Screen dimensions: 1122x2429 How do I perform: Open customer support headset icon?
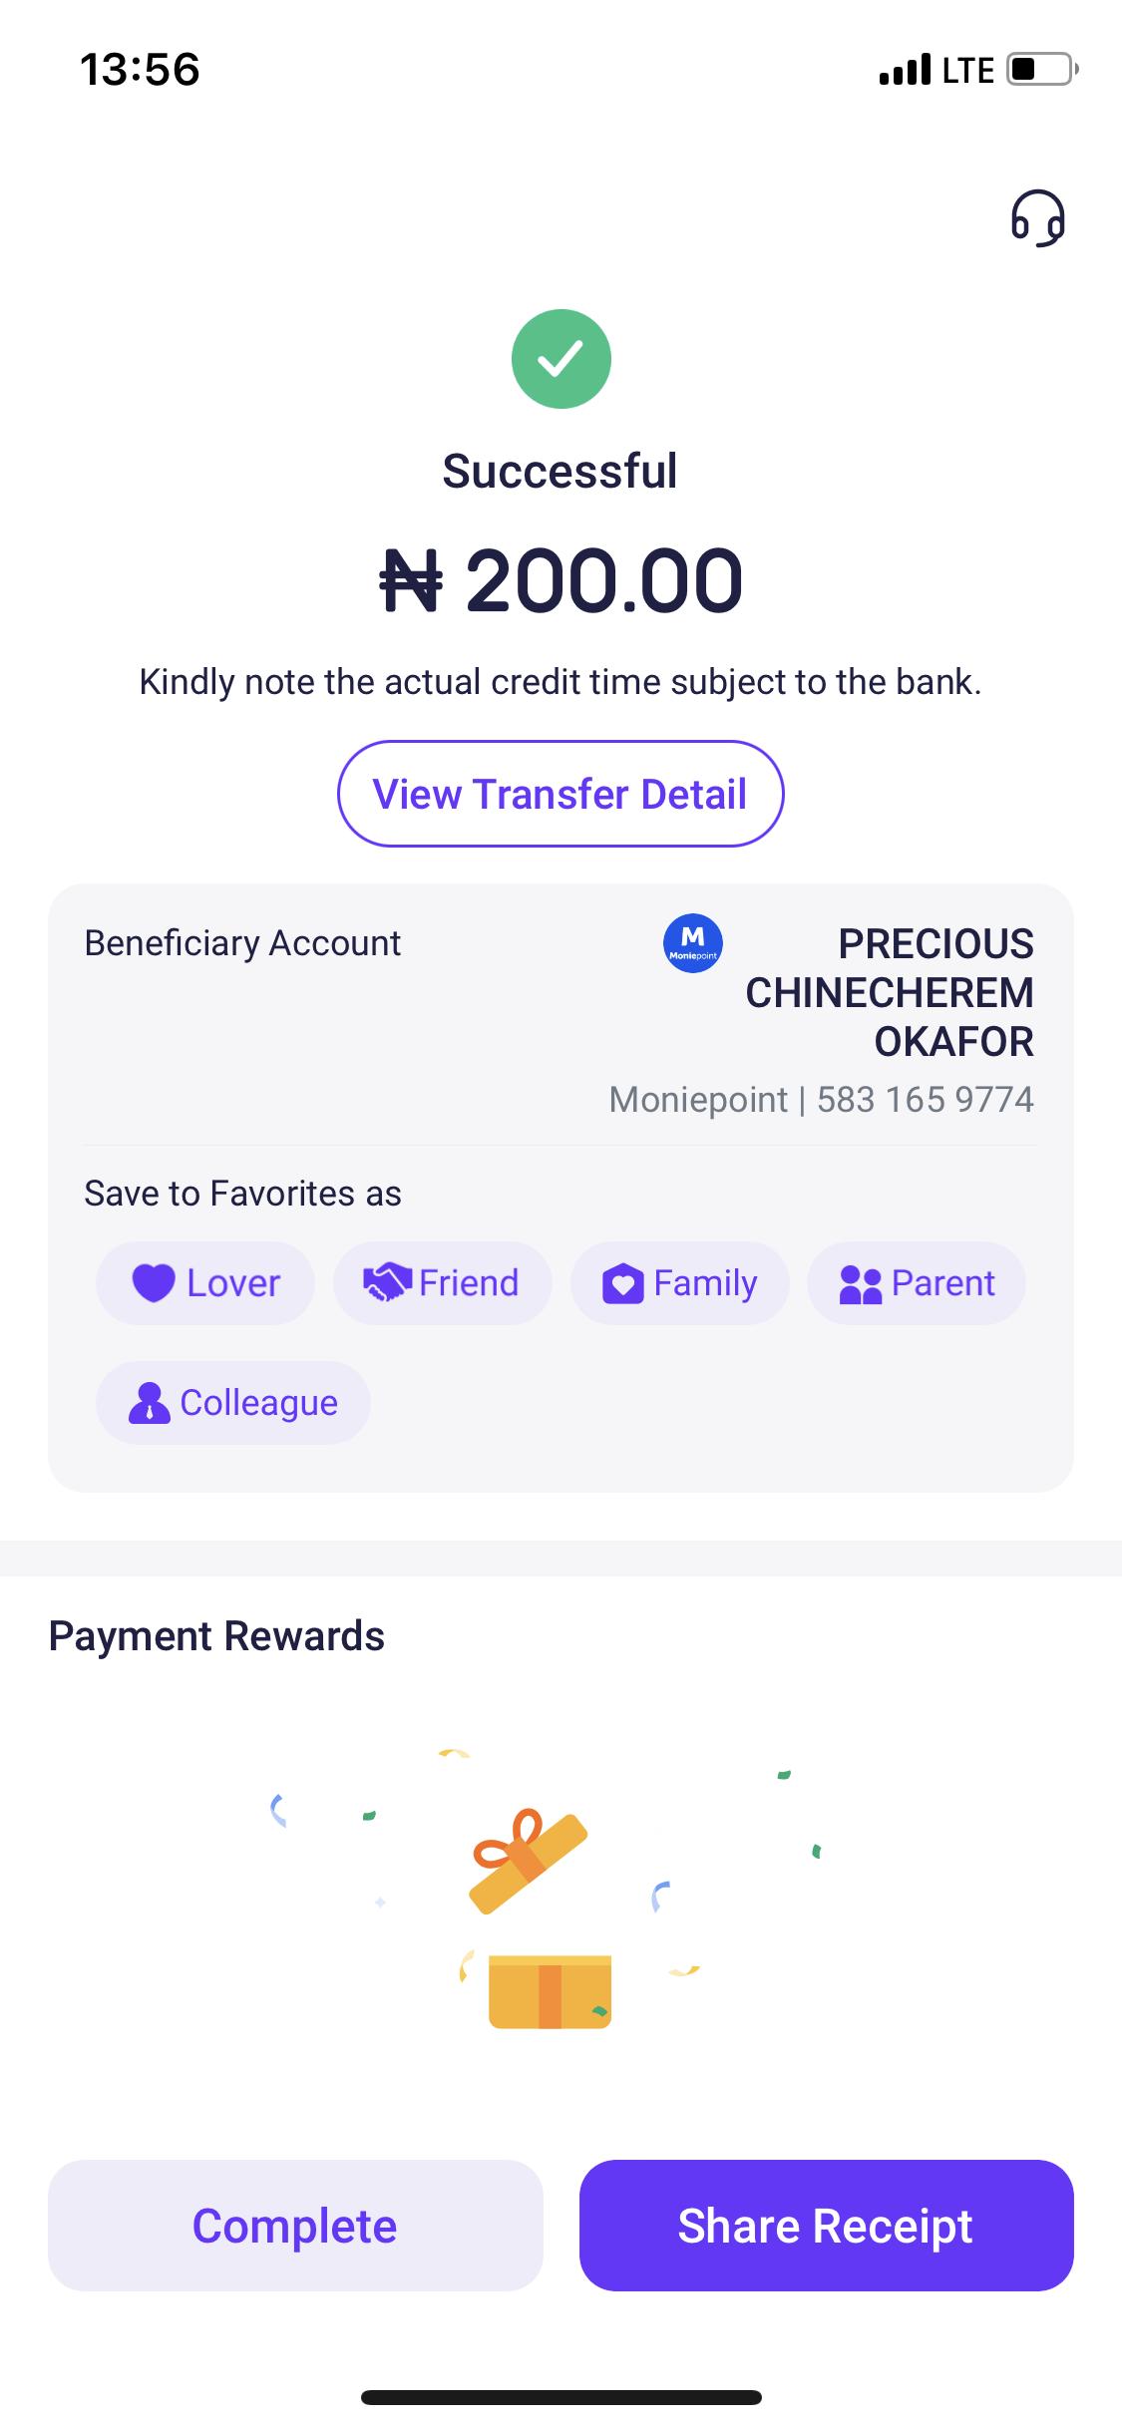[1037, 218]
